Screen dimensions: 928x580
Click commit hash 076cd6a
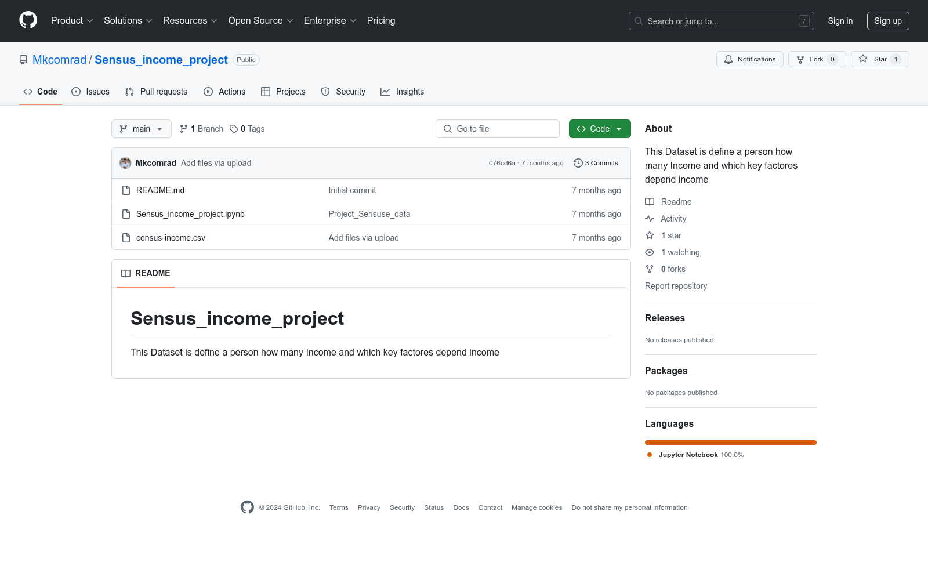502,163
